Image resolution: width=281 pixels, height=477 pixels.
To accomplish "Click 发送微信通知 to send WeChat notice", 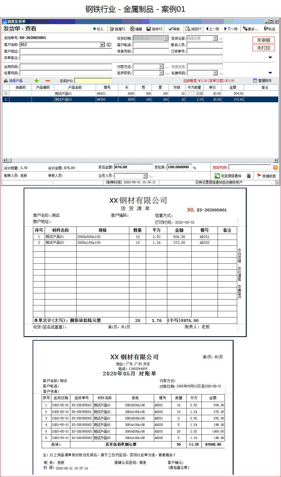I will (x=228, y=176).
